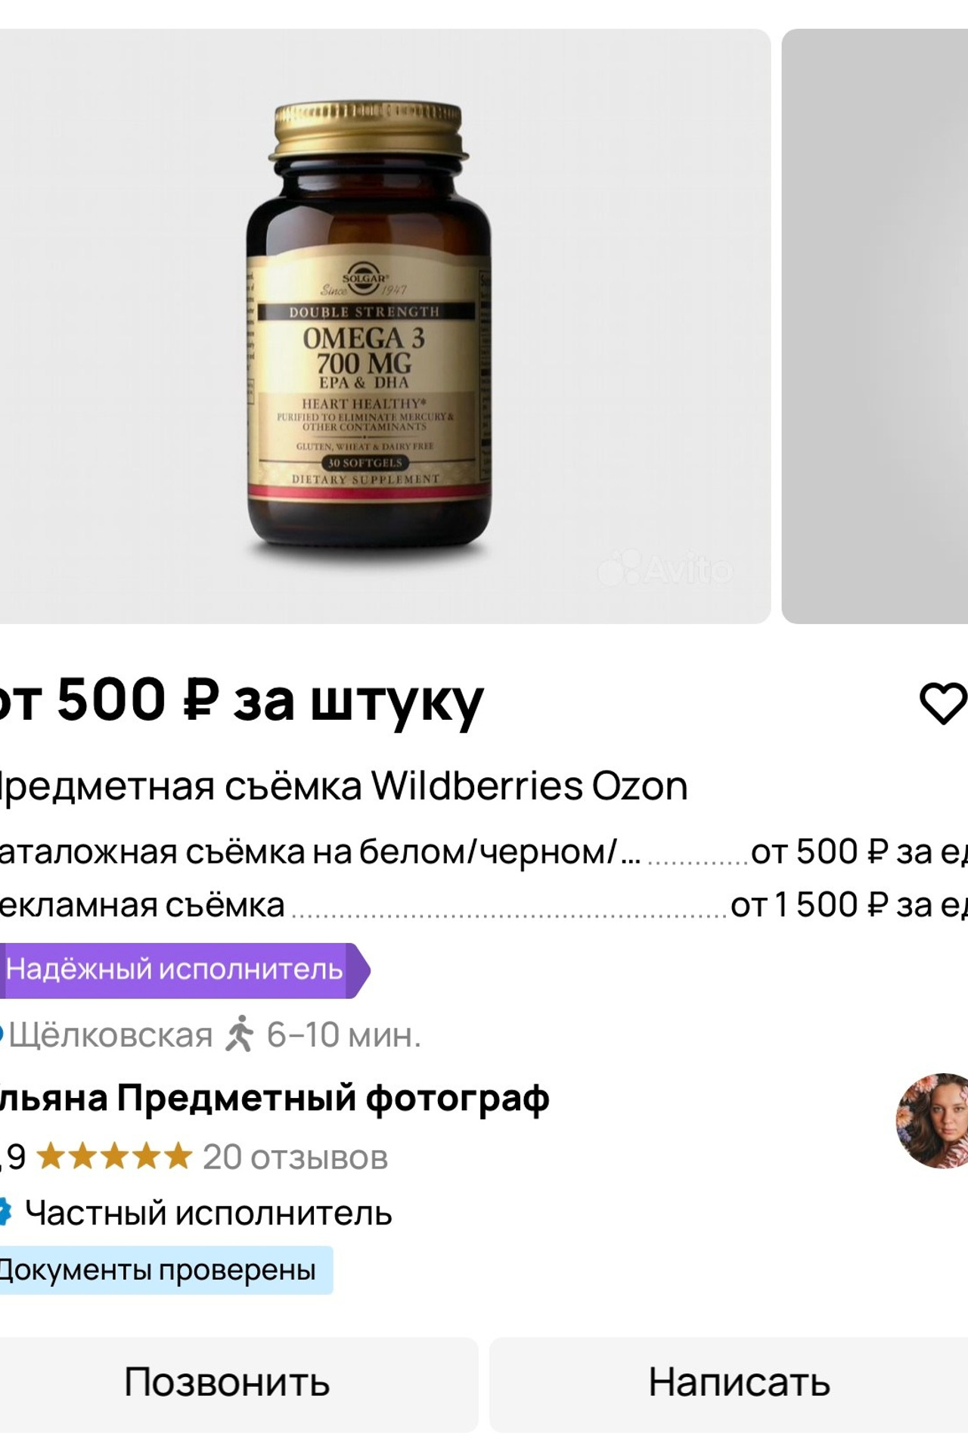Tap the blue metro line dot
968x1452 pixels.
click(2, 1034)
